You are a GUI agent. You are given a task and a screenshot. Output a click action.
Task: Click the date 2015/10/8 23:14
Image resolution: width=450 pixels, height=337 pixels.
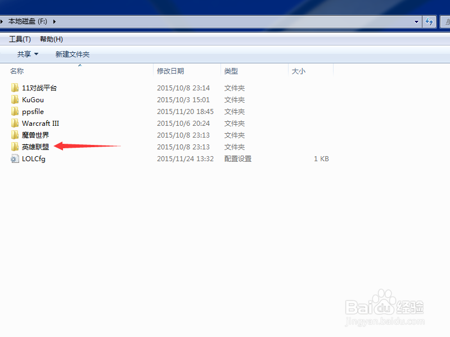[183, 88]
